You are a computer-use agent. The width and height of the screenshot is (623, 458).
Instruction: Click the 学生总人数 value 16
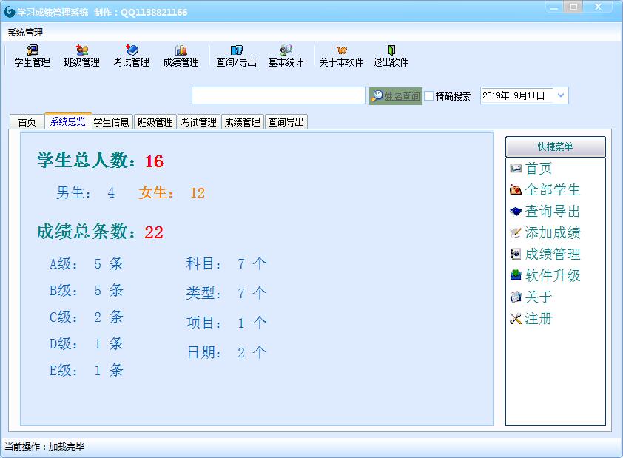[154, 161]
